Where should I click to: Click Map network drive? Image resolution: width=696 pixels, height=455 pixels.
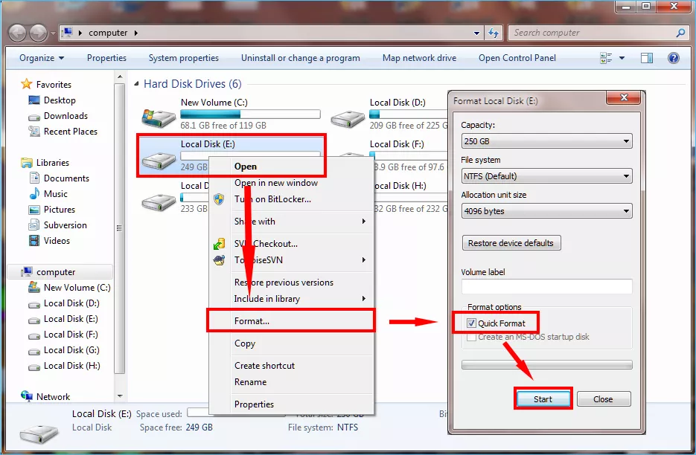pyautogui.click(x=420, y=58)
